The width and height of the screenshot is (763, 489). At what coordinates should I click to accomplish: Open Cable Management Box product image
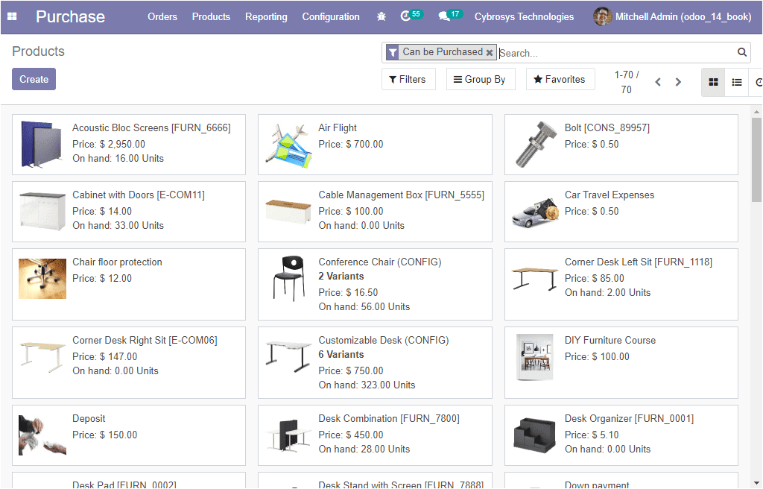point(288,212)
